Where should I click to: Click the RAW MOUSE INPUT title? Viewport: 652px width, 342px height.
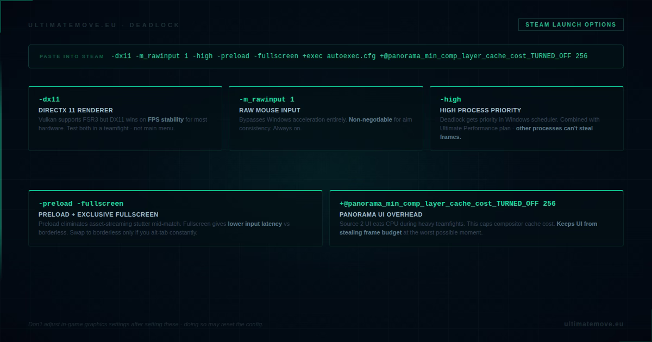point(270,110)
